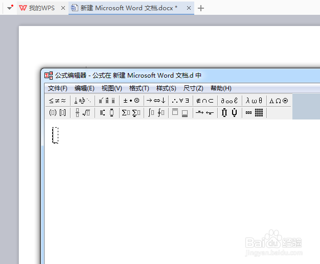Image resolution: width=320 pixels, height=264 pixels.
Task: Open set theory symbols palette (∉∩⊂)
Action: pyautogui.click(x=205, y=101)
